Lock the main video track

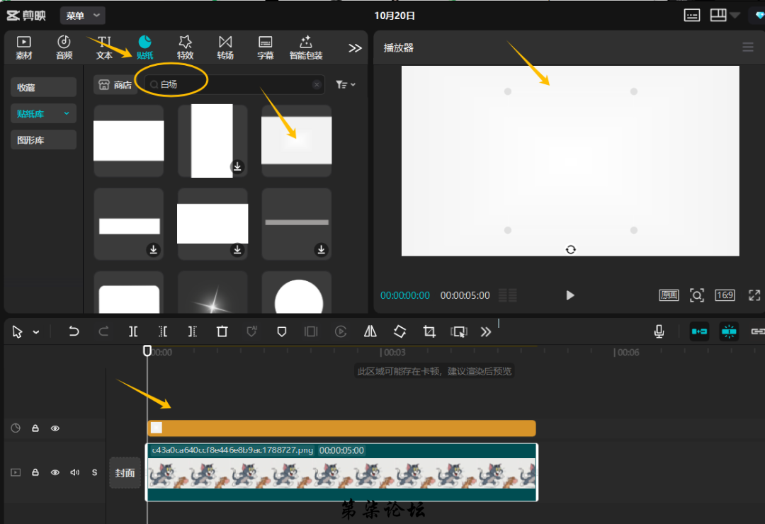35,472
